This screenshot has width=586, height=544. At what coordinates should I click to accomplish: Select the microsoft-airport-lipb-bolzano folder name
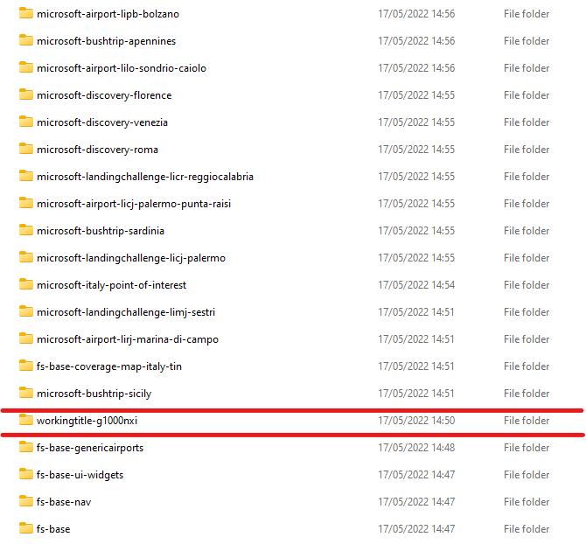point(108,14)
